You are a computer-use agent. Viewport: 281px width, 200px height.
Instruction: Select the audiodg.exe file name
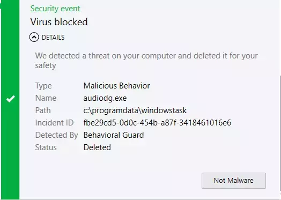click(x=105, y=98)
